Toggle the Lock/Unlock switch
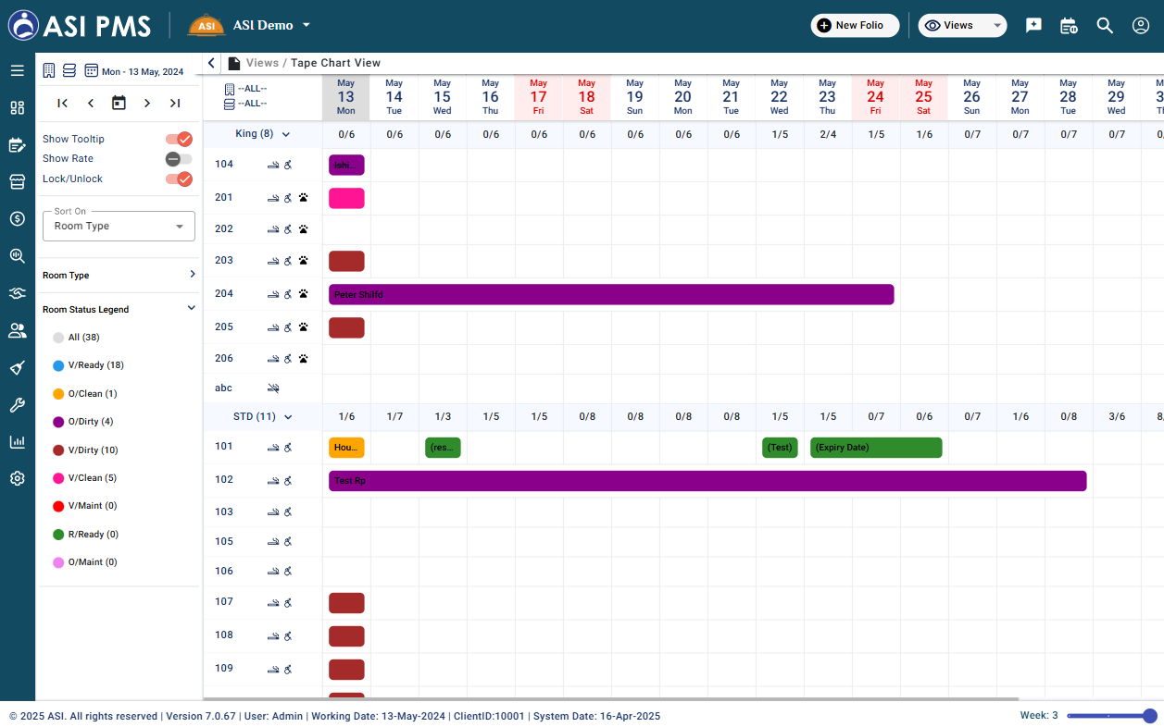Image resolution: width=1164 pixels, height=727 pixels. coord(179,179)
